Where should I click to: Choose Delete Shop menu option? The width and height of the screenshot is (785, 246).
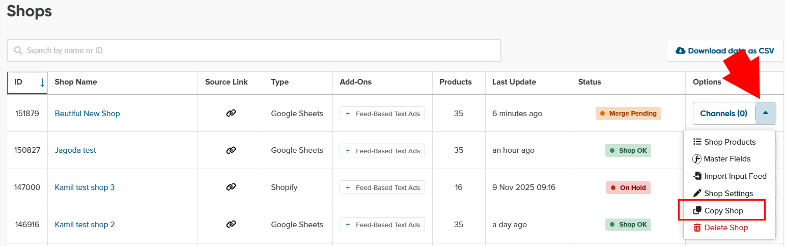725,228
